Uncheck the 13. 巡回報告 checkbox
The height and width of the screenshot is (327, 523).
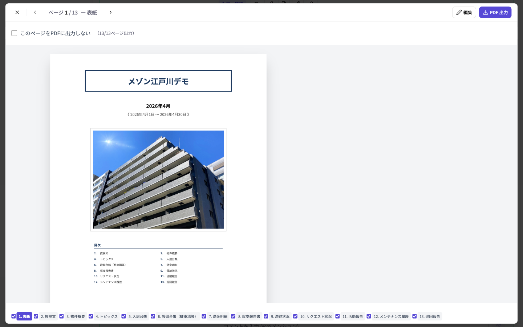coord(414,316)
